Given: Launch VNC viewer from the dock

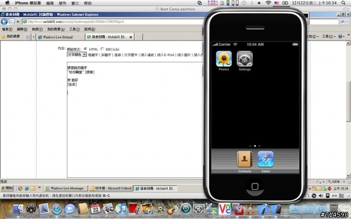Looking at the screenshot, I should point(224,209).
